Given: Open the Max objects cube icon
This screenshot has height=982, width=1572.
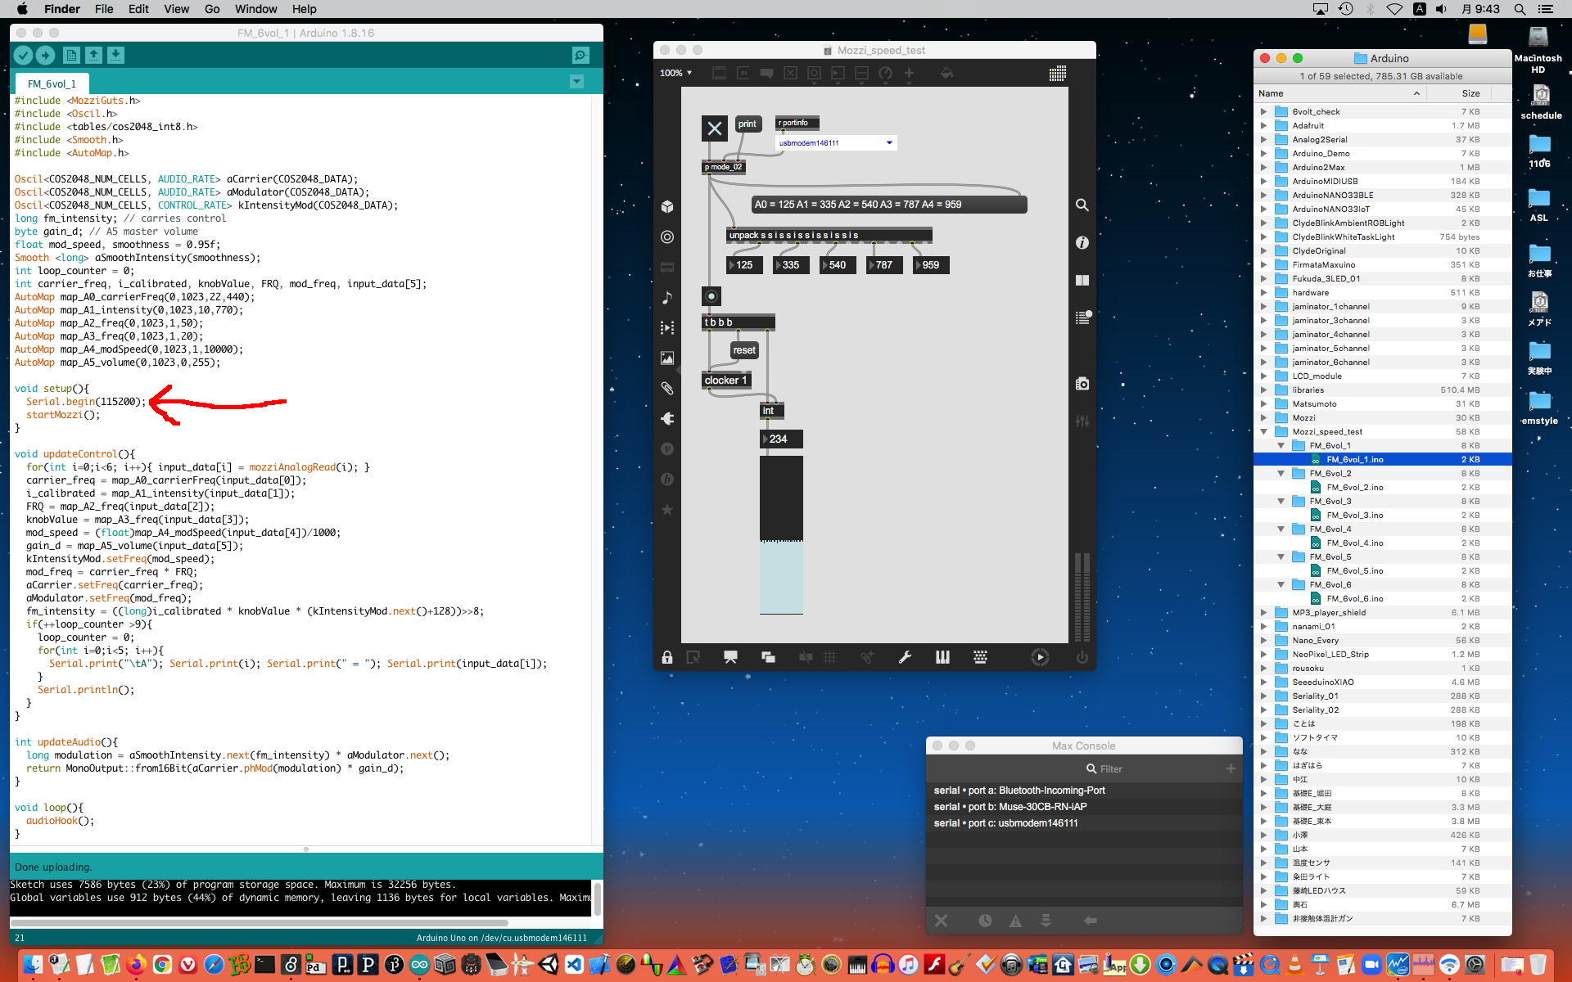Looking at the screenshot, I should [667, 207].
